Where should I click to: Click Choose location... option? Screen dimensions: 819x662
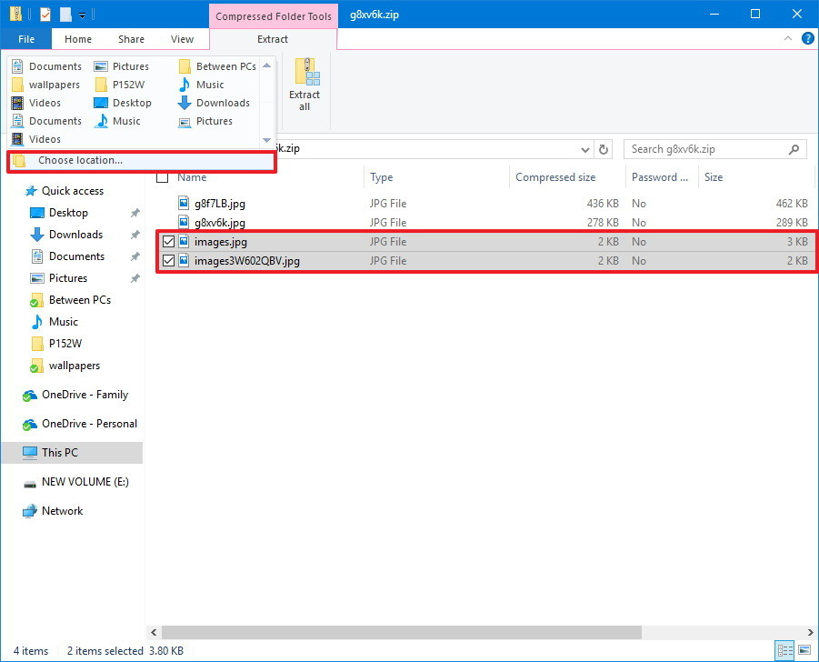click(x=141, y=161)
